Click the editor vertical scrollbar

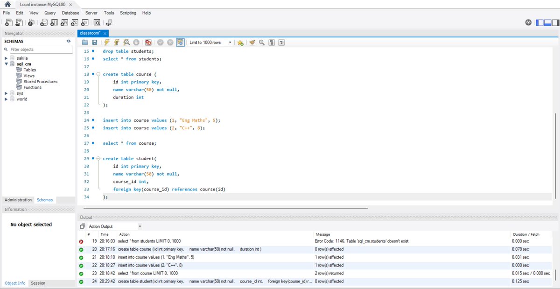click(555, 156)
